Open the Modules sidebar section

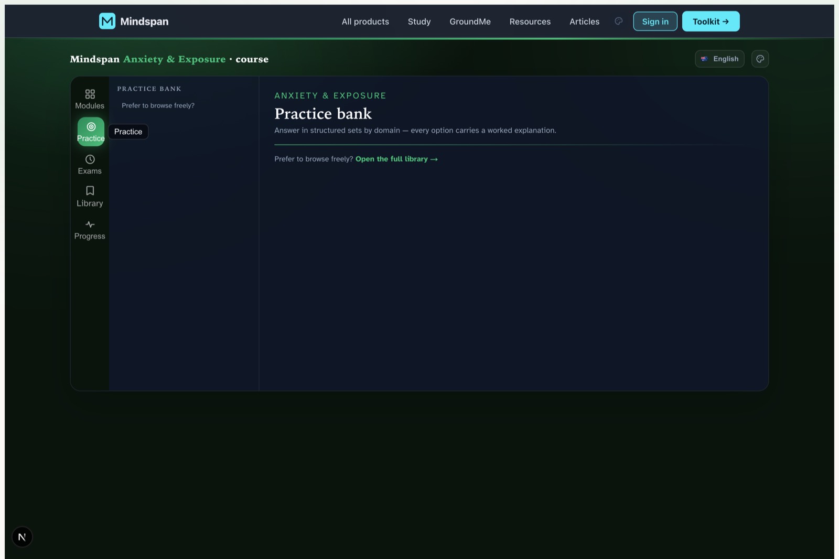[90, 99]
